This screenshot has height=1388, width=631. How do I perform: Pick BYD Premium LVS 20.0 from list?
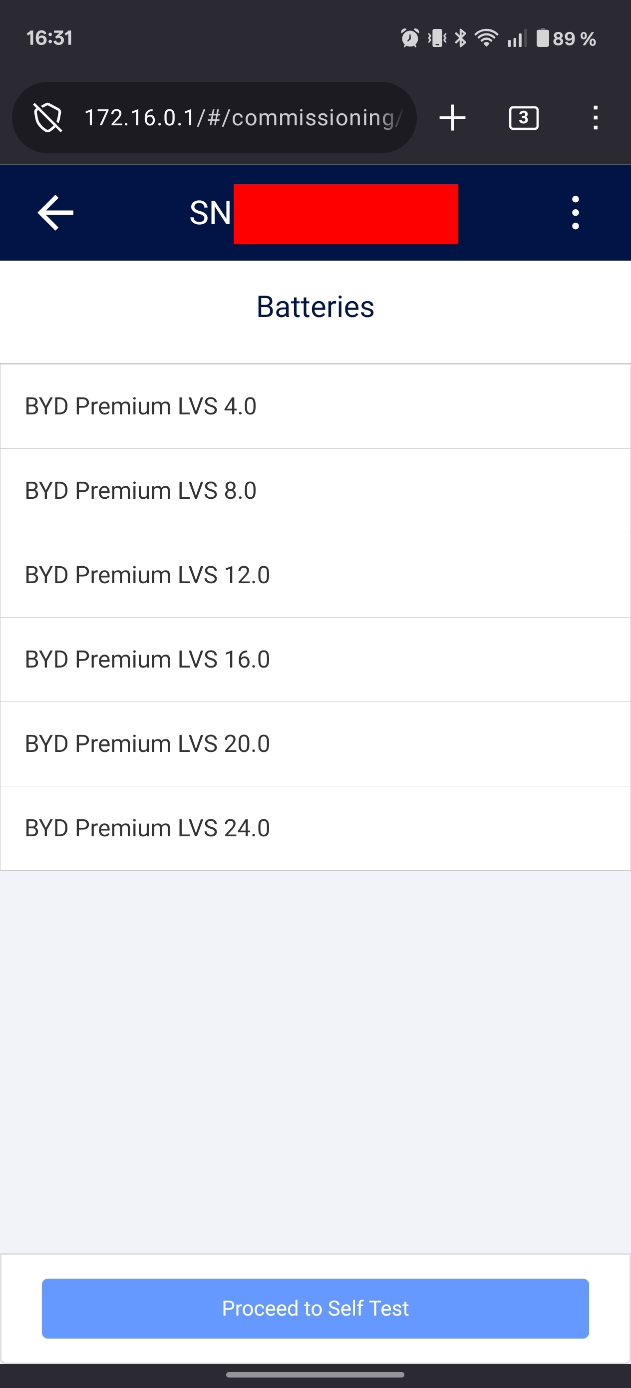tap(315, 743)
